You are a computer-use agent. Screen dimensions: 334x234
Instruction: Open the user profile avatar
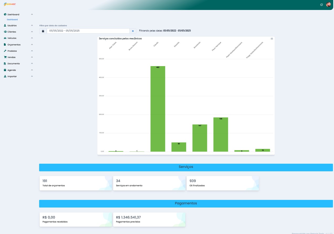tap(328, 4)
